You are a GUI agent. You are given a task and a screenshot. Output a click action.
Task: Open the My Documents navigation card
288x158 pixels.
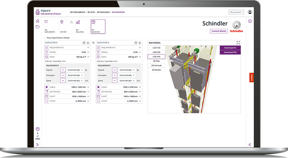pyautogui.click(x=51, y=26)
